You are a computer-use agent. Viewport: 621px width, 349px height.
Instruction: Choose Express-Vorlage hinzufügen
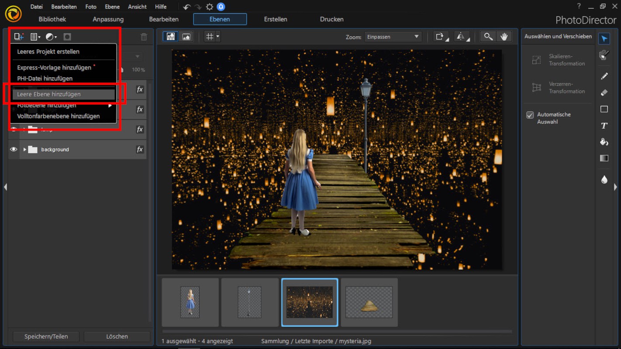tap(54, 68)
